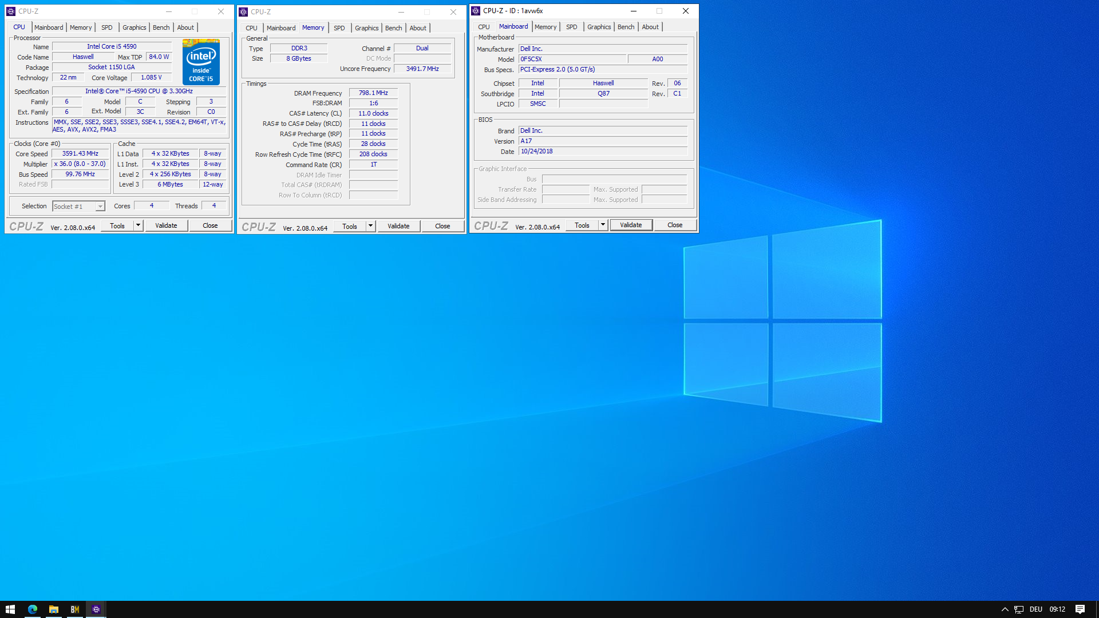Open the Windows Start menu
1099x618 pixels.
[10, 609]
